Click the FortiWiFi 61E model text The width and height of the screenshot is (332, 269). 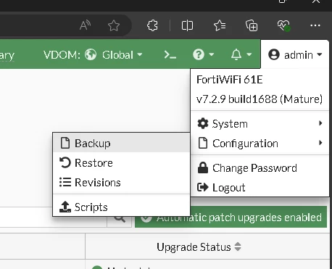pyautogui.click(x=230, y=80)
